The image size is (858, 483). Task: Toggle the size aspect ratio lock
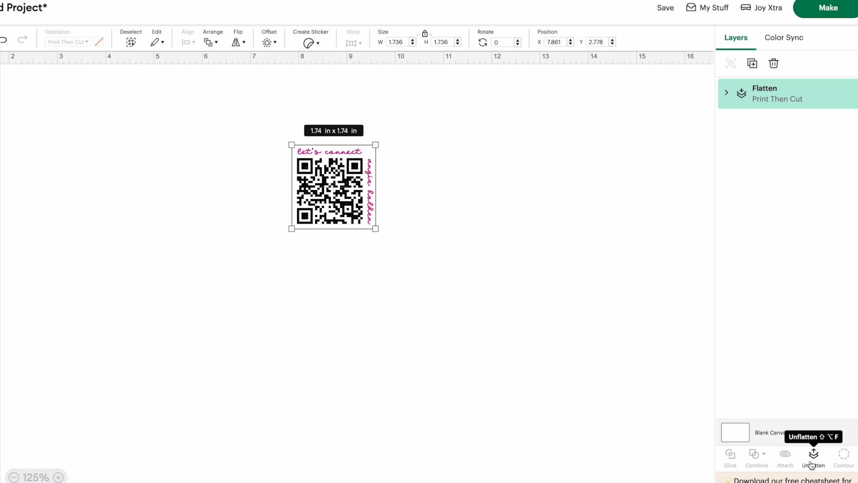click(x=425, y=34)
